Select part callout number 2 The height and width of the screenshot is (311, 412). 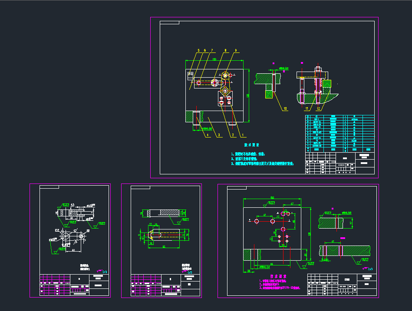[233, 135]
